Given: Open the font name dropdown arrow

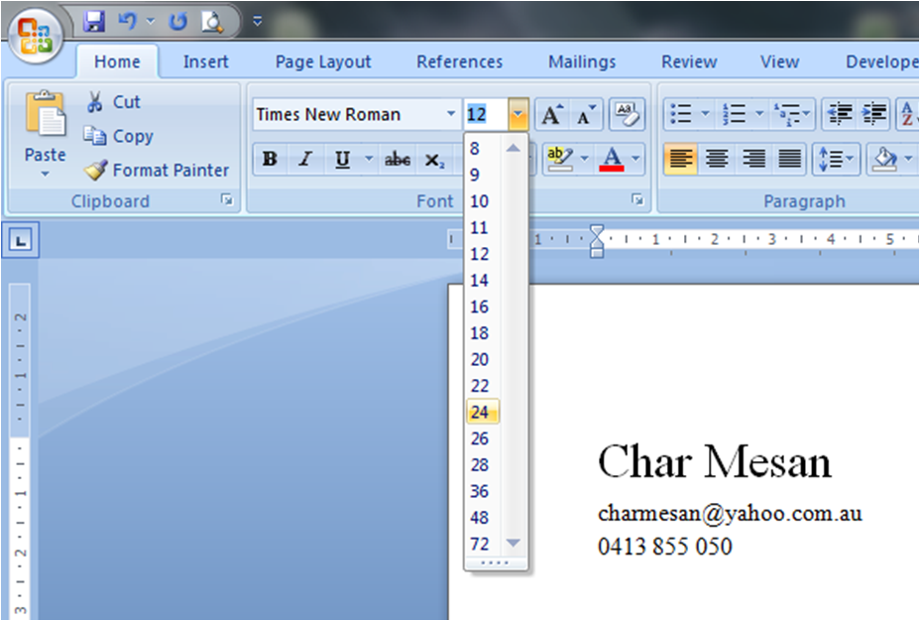Looking at the screenshot, I should click(x=451, y=114).
